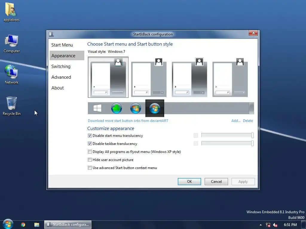Open the About tab
Screen dimensions: 306x229
point(67,88)
